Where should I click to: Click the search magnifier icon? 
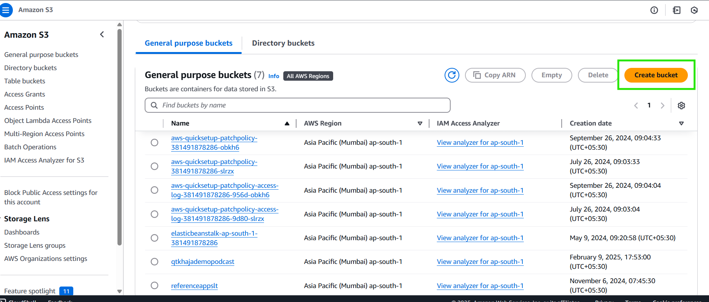pyautogui.click(x=154, y=105)
